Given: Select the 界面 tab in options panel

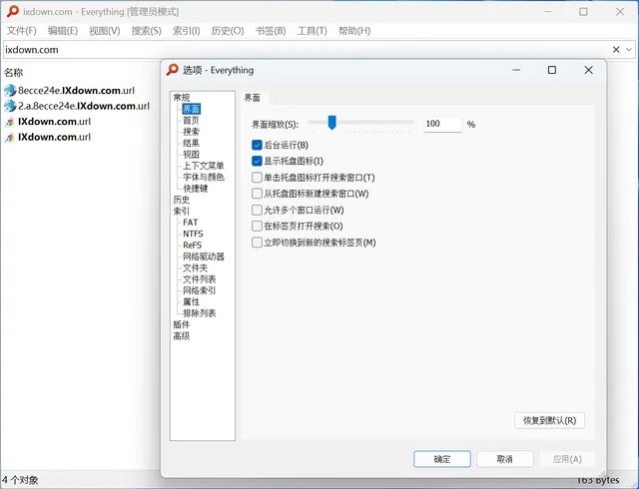Looking at the screenshot, I should pyautogui.click(x=253, y=98).
